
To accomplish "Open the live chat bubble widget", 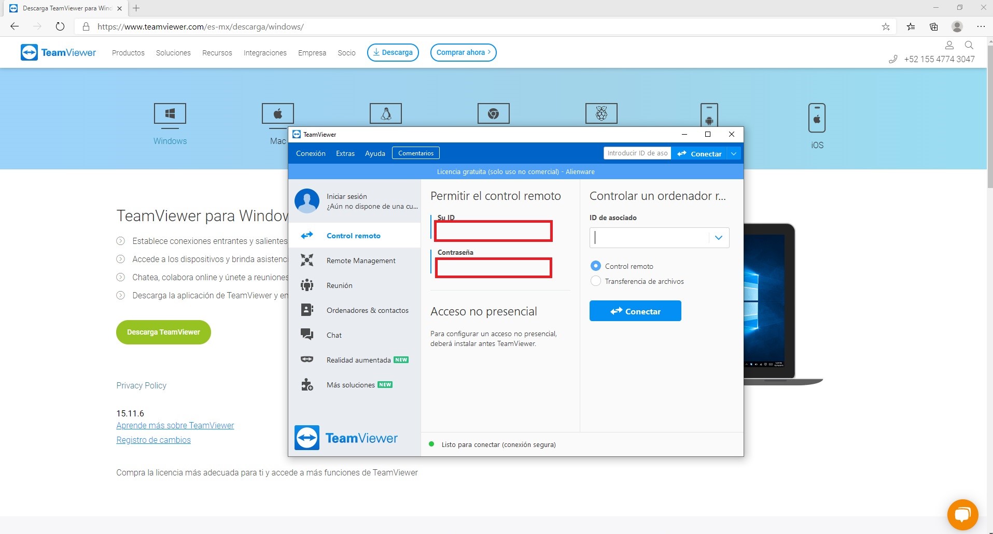I will point(962,514).
